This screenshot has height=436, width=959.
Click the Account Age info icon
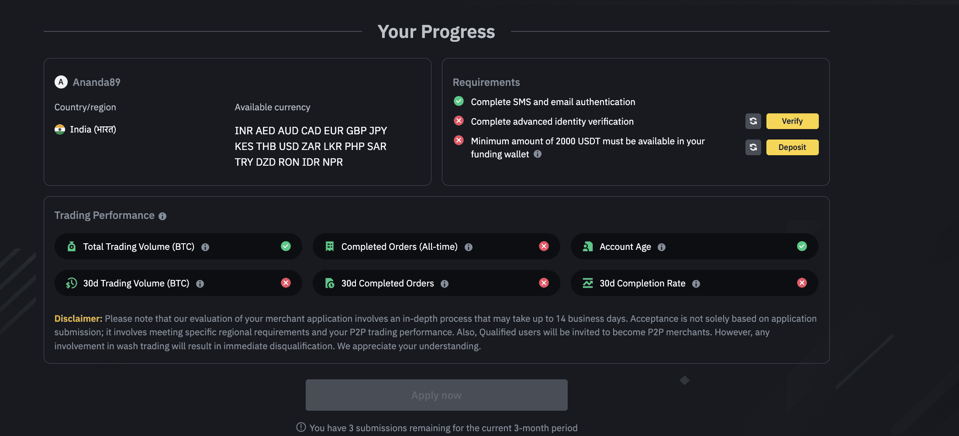pos(662,247)
